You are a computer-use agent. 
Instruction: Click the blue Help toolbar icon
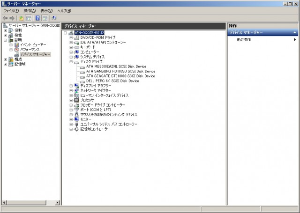37,18
